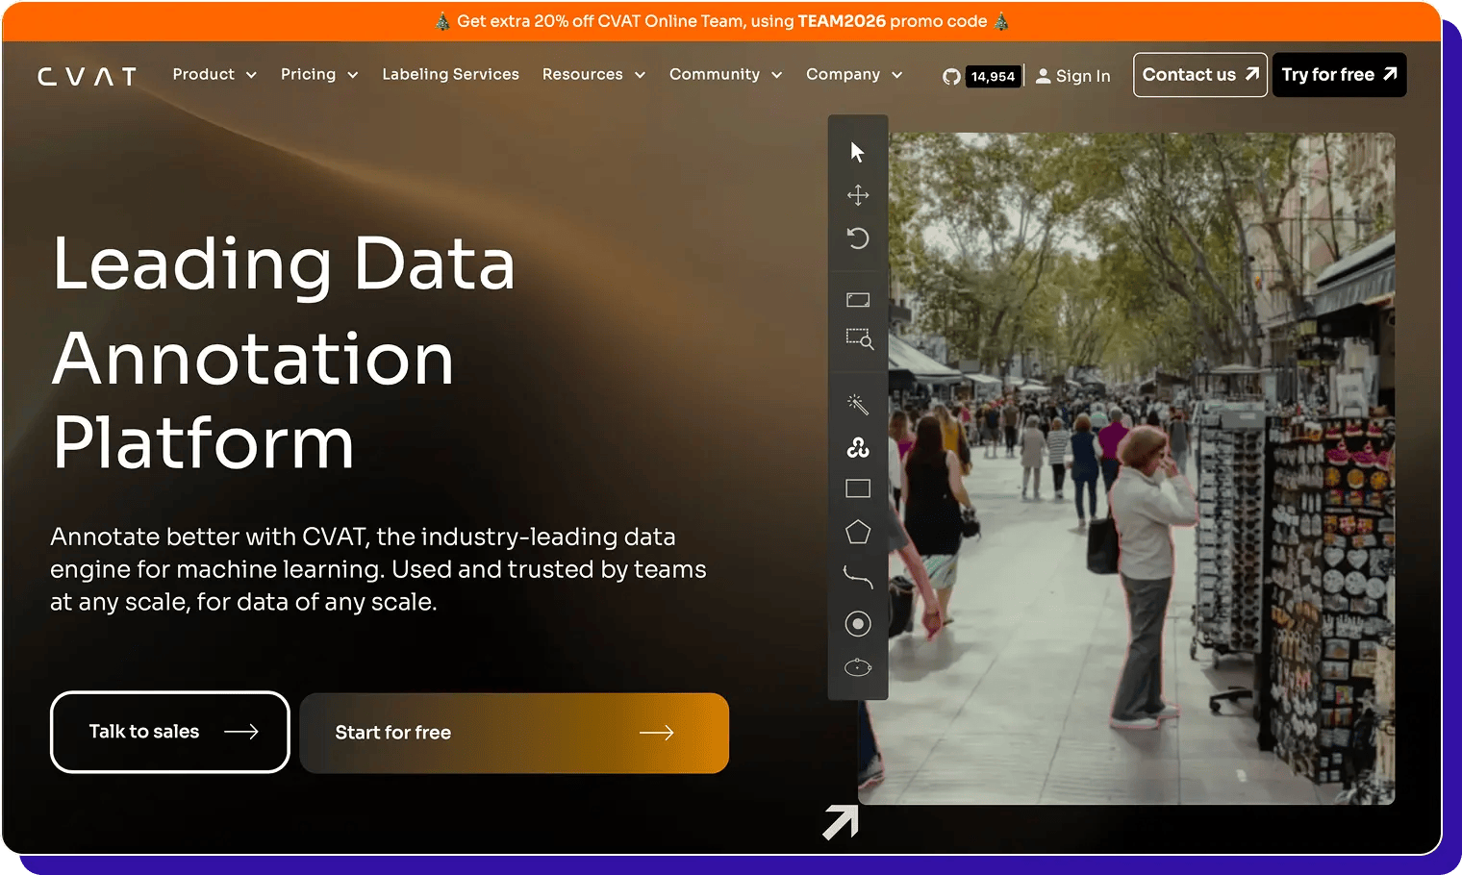Click the arrow in Talk to sales
This screenshot has width=1462, height=875.
(241, 732)
